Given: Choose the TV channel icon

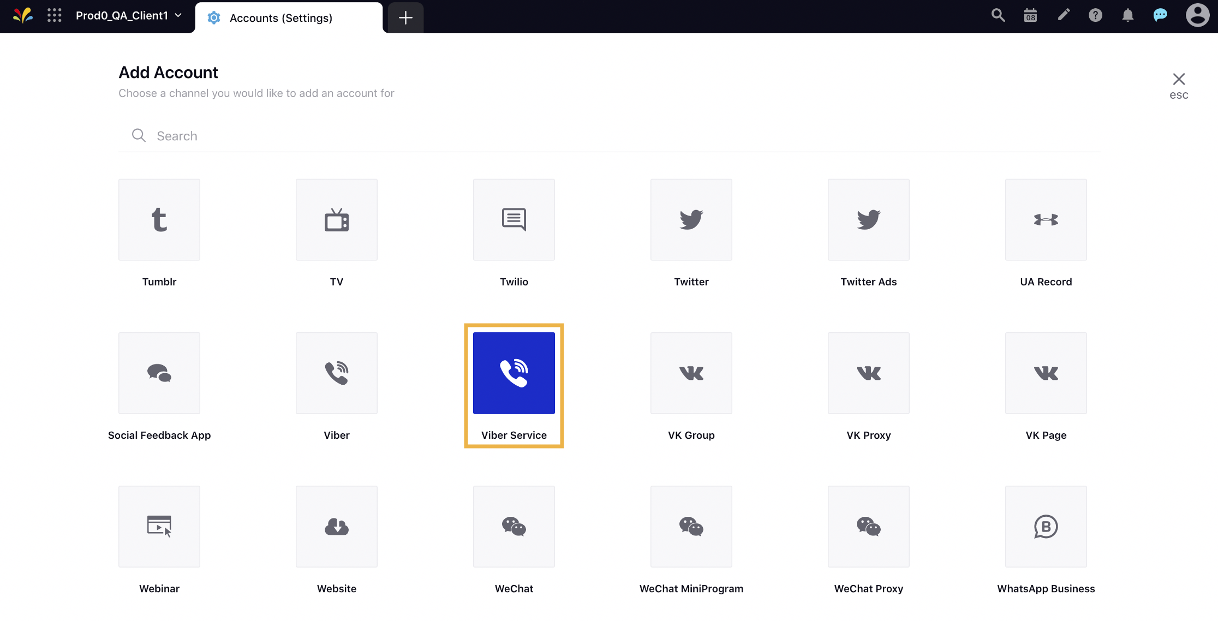Looking at the screenshot, I should (337, 219).
